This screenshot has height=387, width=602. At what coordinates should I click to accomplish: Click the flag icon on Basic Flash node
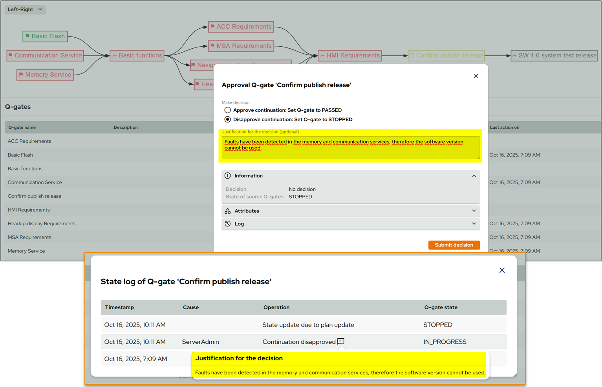(27, 36)
